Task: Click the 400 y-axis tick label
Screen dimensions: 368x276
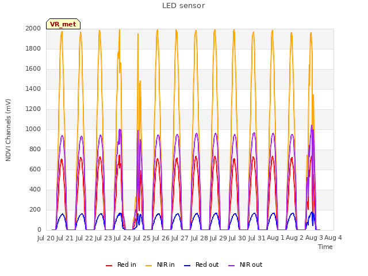Action: (35, 189)
